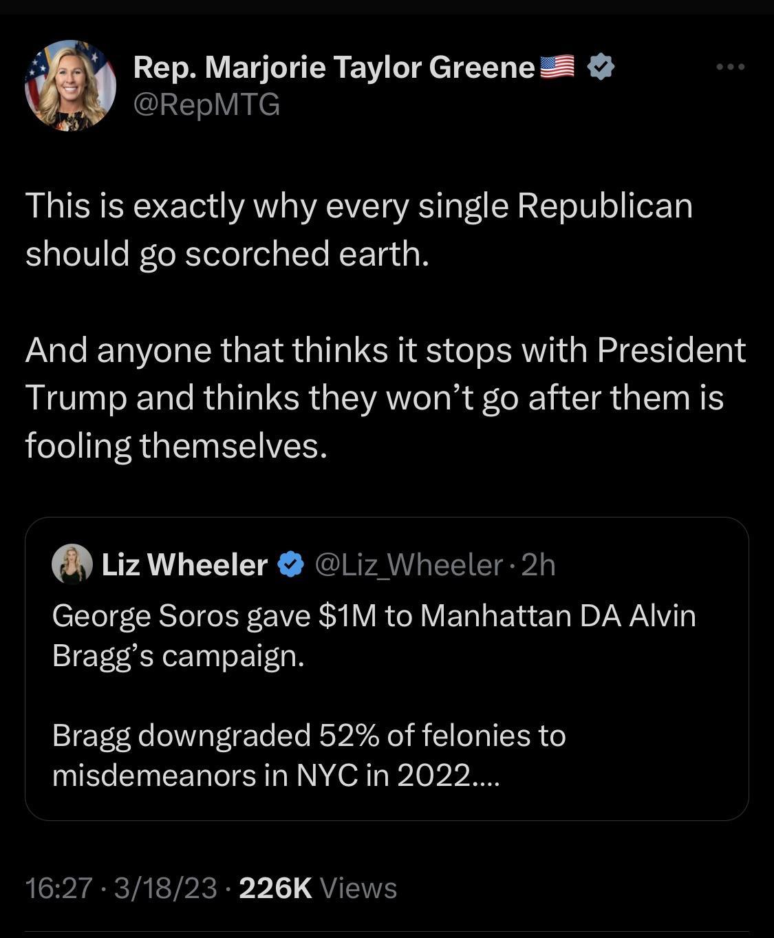Click the US flag emoji beside the name
774x938 pixels.
point(557,66)
